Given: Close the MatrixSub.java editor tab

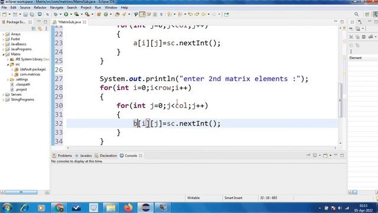Looking at the screenshot, I should click(x=84, y=22).
